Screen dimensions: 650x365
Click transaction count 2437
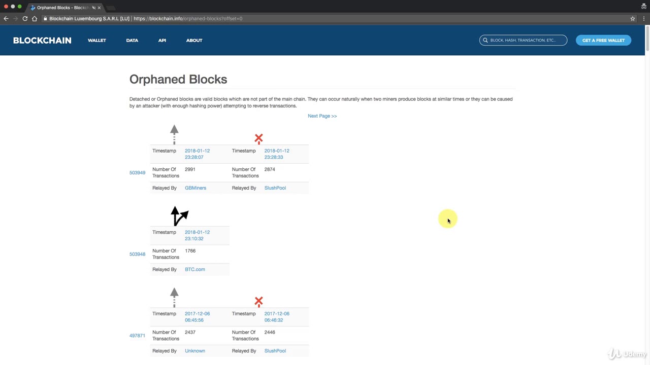click(190, 333)
